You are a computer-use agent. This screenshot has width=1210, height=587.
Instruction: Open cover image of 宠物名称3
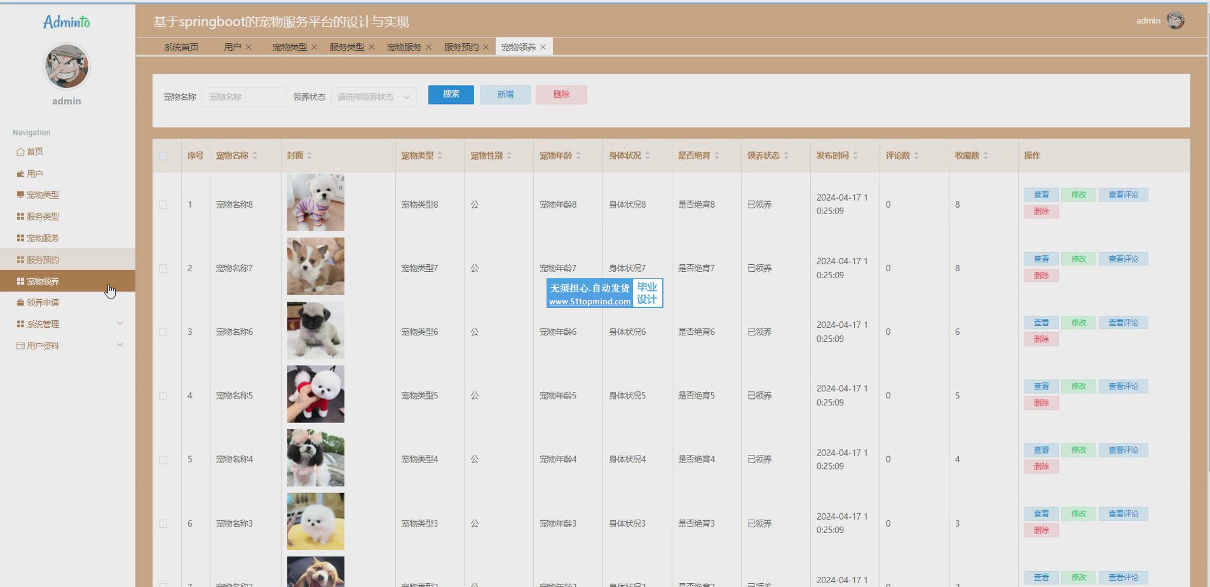pyautogui.click(x=316, y=522)
